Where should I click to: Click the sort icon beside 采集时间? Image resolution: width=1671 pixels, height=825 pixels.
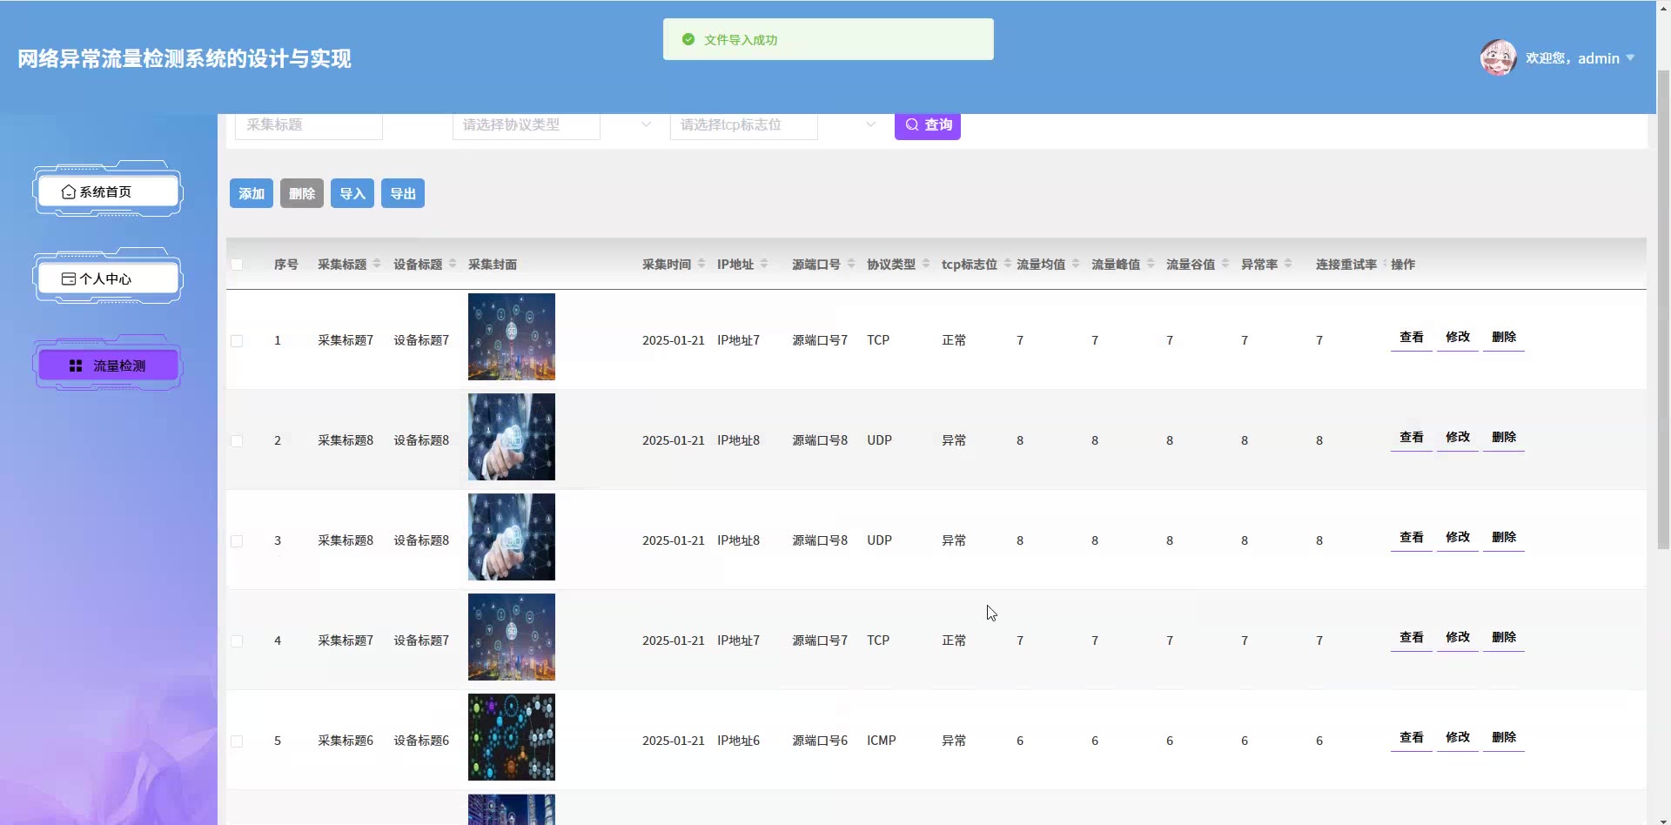tap(701, 264)
